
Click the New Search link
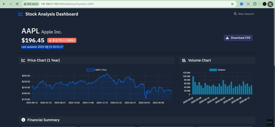[x=244, y=14]
